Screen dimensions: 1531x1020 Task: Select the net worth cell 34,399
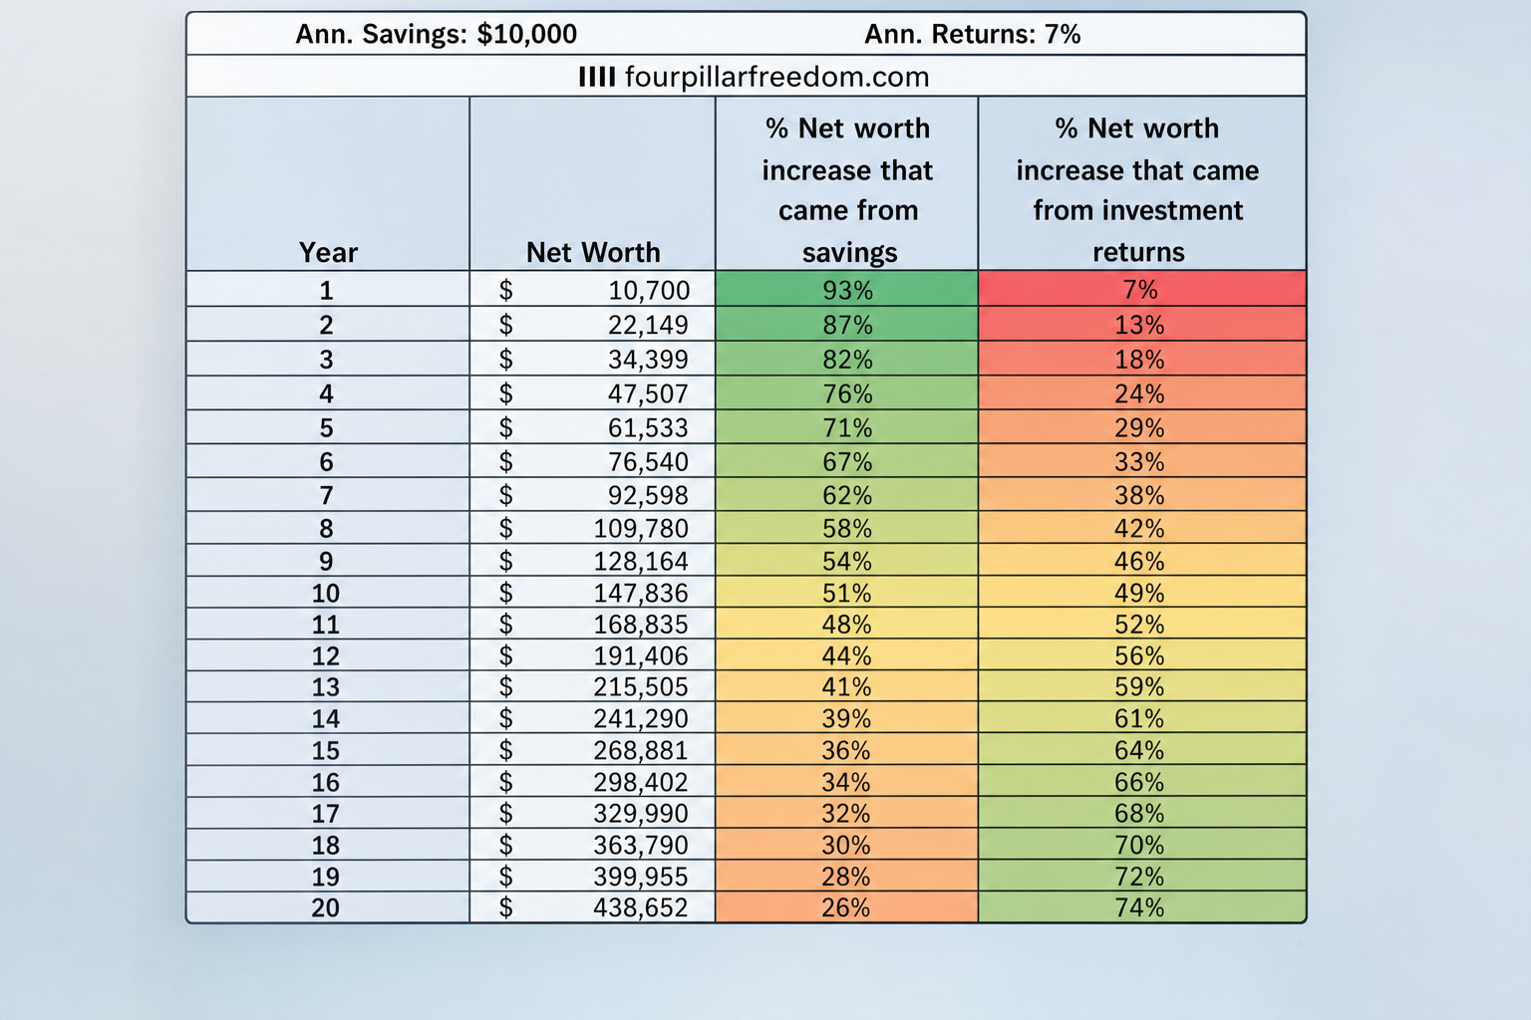click(593, 359)
